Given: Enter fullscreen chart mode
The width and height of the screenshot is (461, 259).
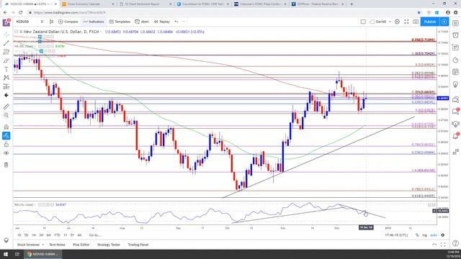Looking at the screenshot, I should pos(406,22).
